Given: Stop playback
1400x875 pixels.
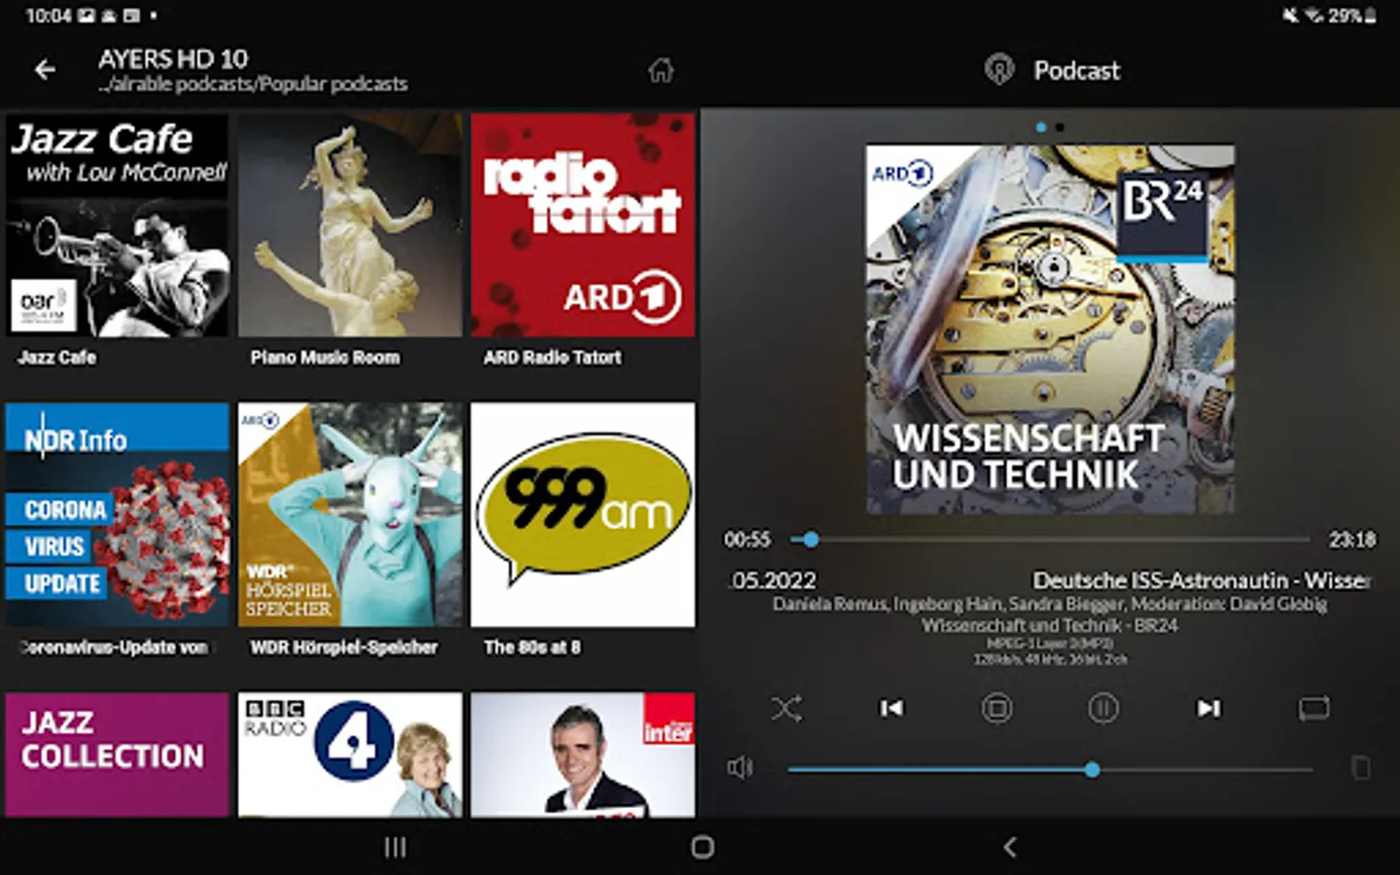Looking at the screenshot, I should click(x=997, y=708).
